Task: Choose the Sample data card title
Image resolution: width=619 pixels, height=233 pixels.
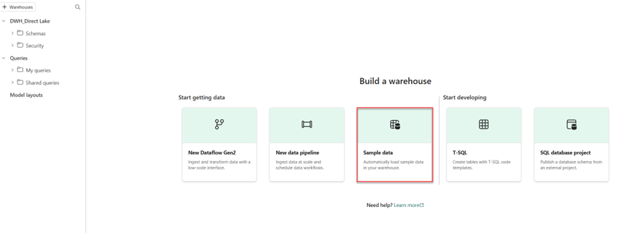Action: [x=378, y=152]
